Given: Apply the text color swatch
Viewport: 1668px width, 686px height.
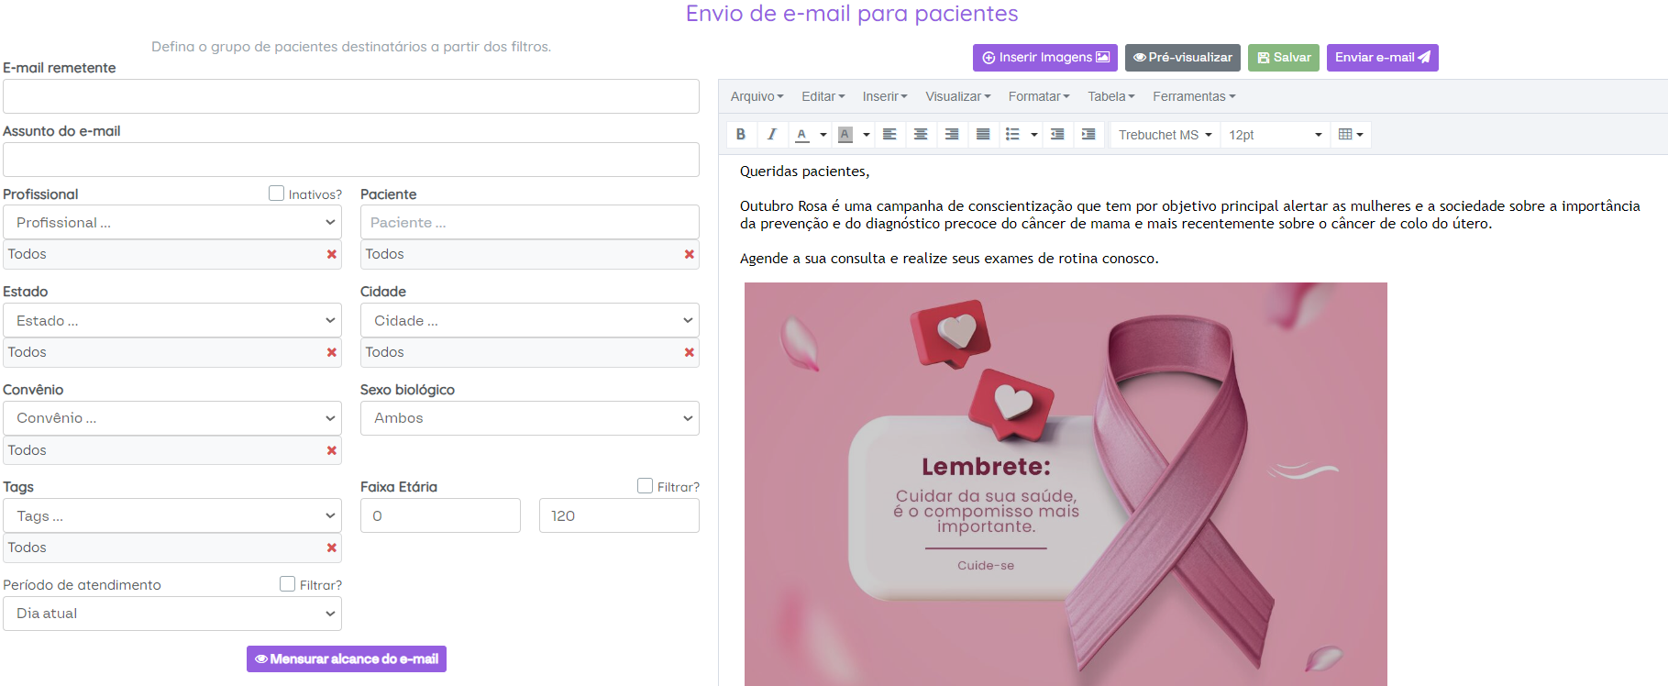Looking at the screenshot, I should pyautogui.click(x=802, y=135).
